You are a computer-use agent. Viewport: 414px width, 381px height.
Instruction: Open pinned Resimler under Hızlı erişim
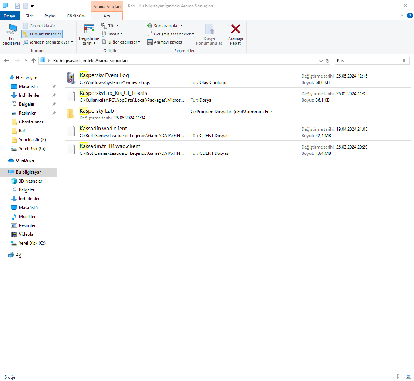[x=27, y=113]
